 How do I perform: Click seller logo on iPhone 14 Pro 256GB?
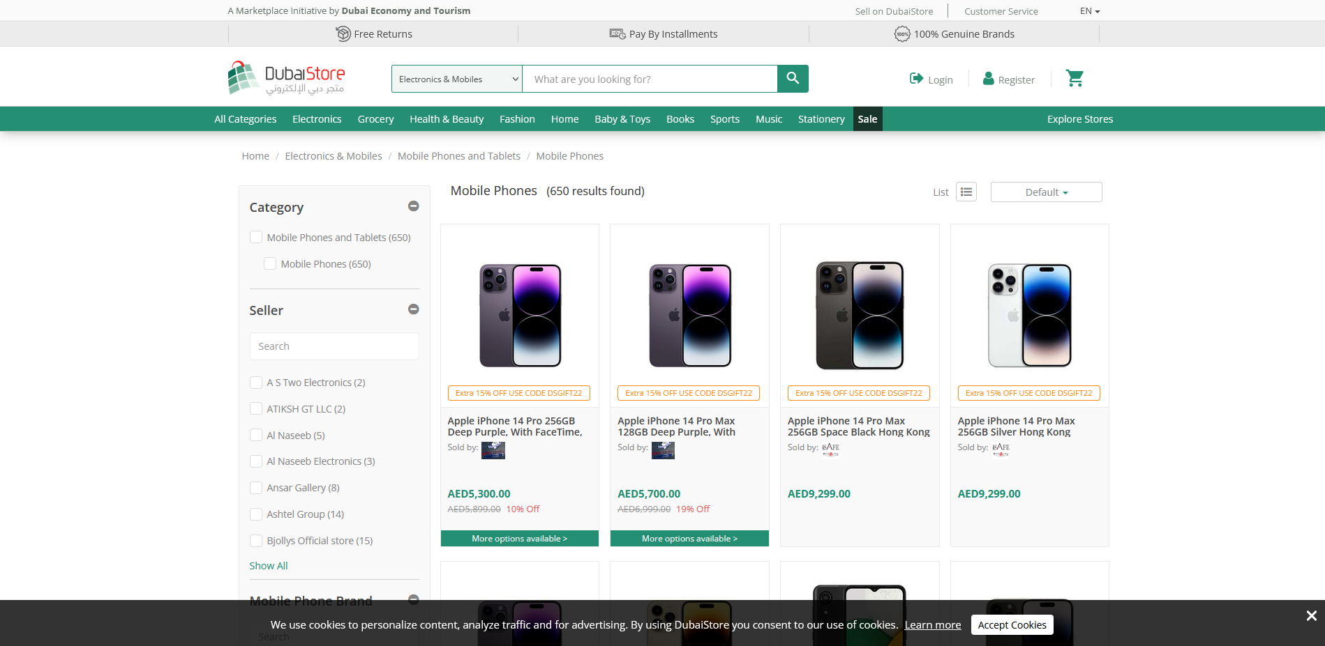[493, 450]
